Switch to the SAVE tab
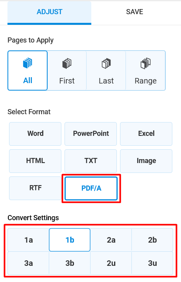This screenshot has width=181, height=282. tap(135, 12)
